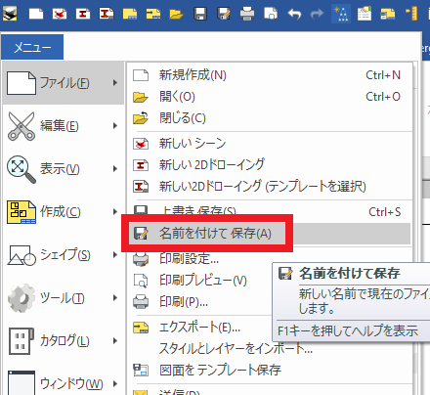Open the カタログ(L) menu
Screen dimensions: 430x395
[64, 341]
